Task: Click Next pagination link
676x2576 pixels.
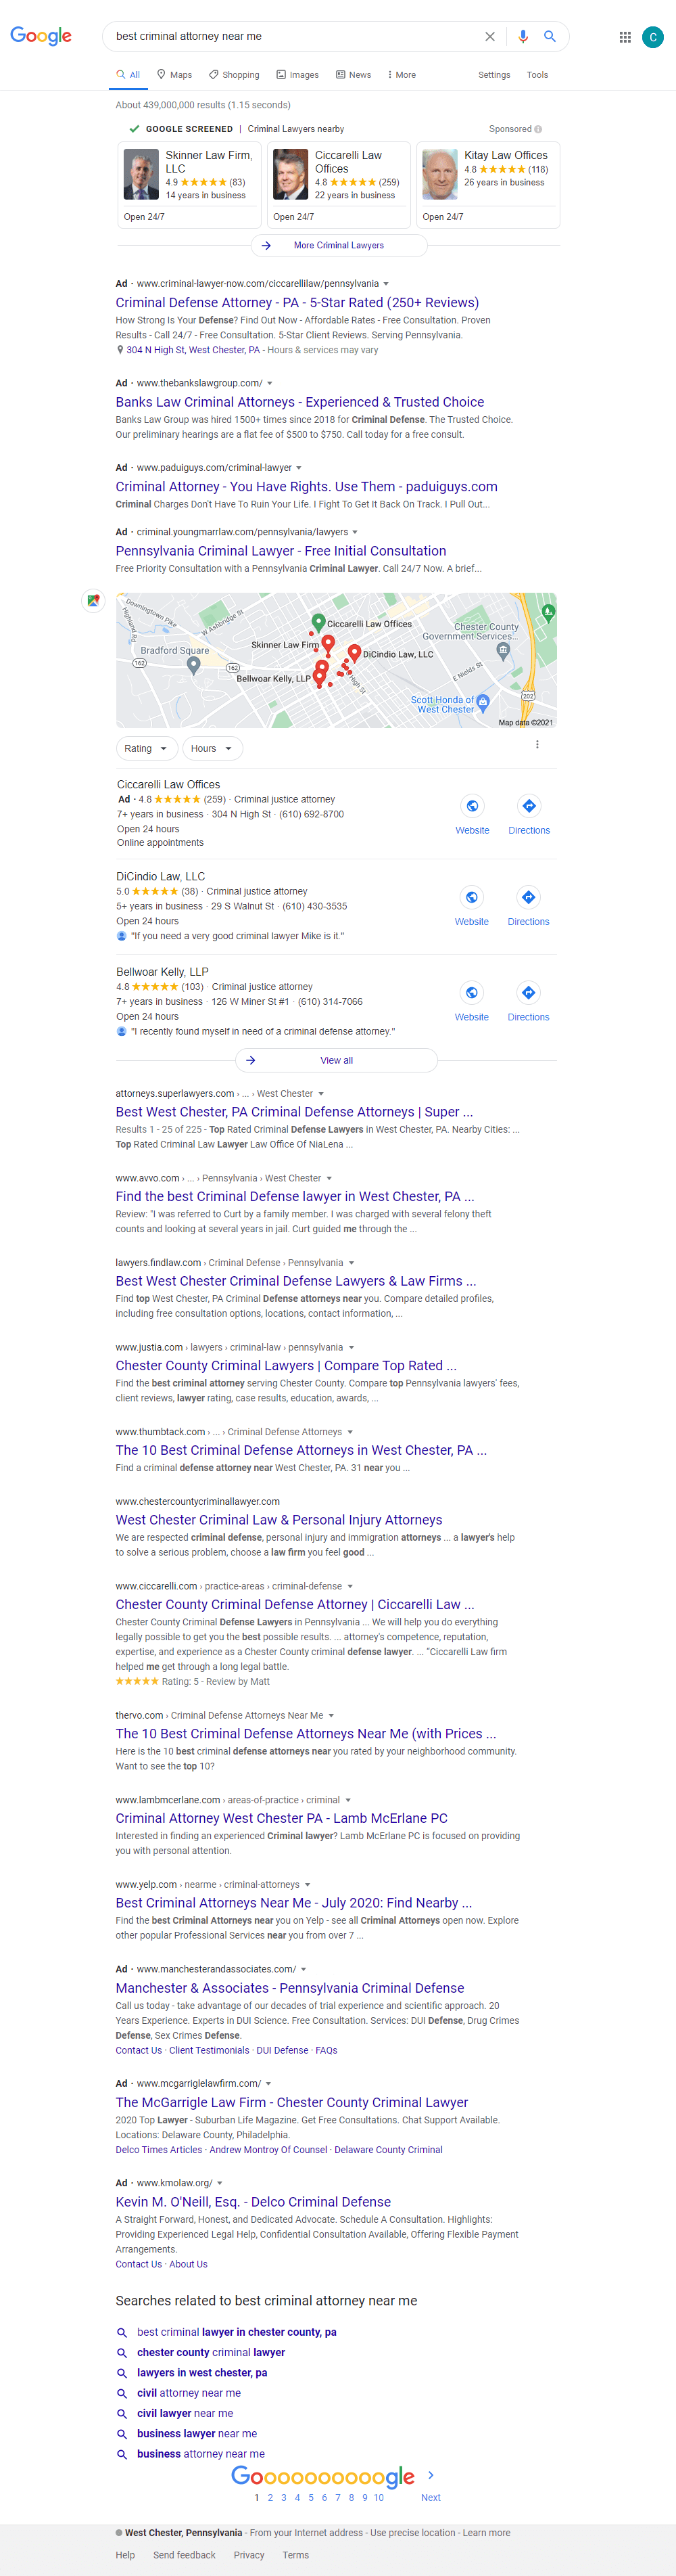Action: [x=431, y=2498]
